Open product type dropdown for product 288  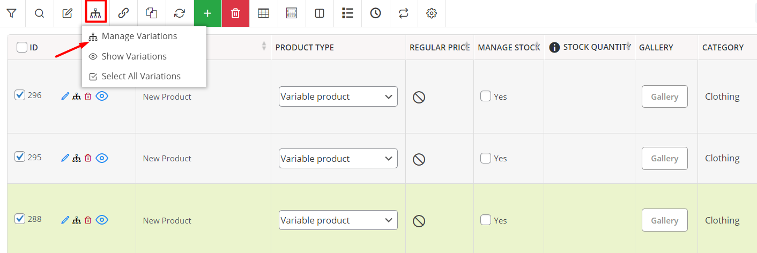(338, 220)
